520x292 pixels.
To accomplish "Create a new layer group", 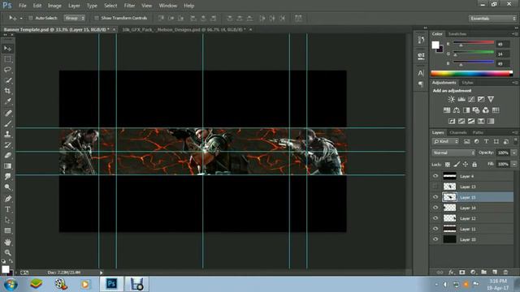I will (x=484, y=273).
